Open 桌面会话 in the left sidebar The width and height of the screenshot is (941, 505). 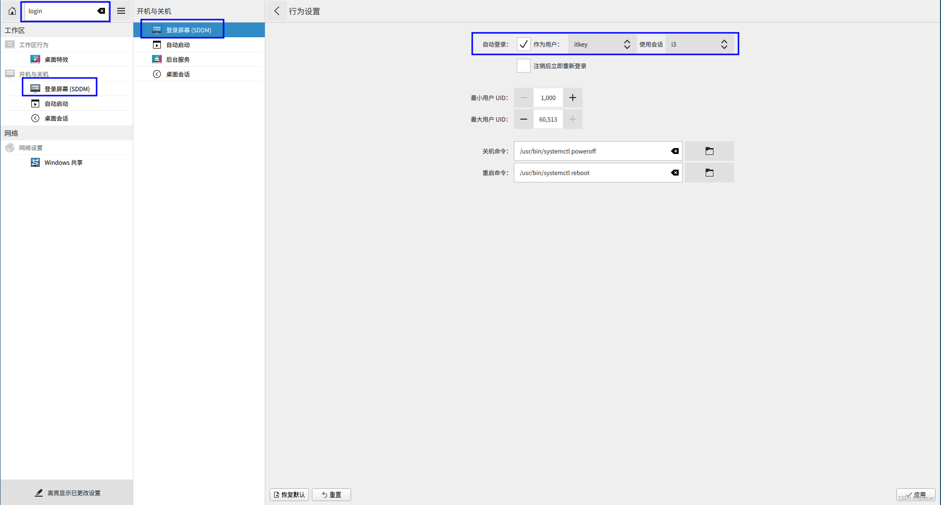tap(66, 118)
